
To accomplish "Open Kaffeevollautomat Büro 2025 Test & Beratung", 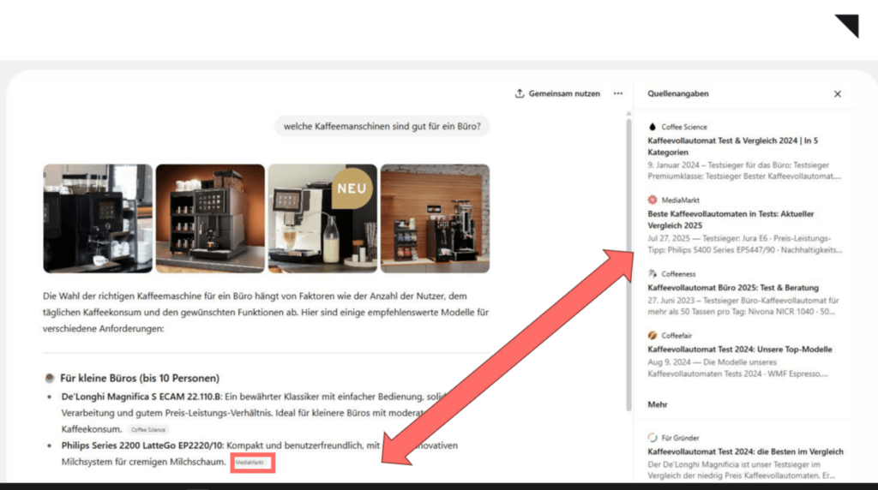I will point(733,288).
